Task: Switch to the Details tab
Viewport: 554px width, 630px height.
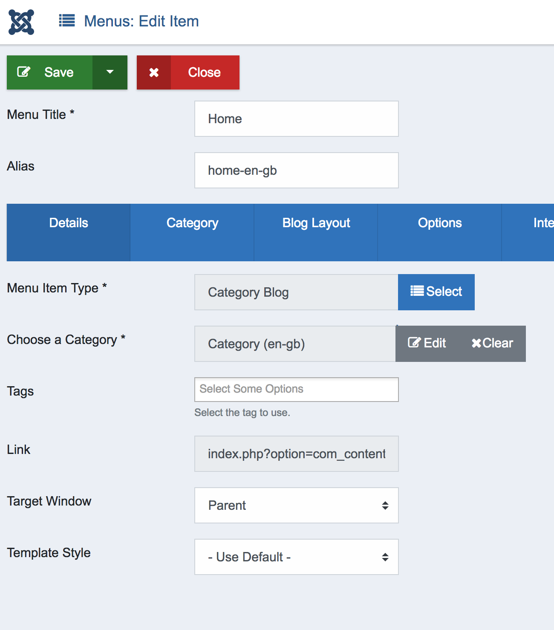Action: [x=69, y=232]
